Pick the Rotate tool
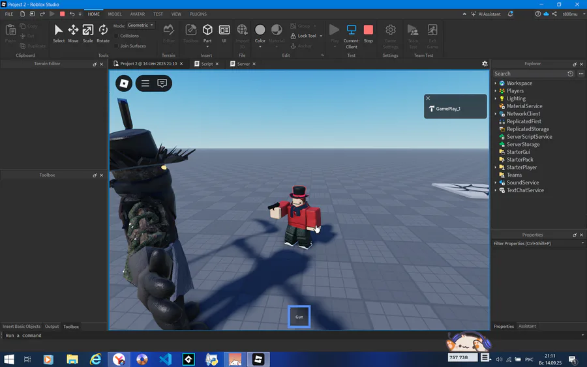The image size is (587, 367). [x=103, y=34]
